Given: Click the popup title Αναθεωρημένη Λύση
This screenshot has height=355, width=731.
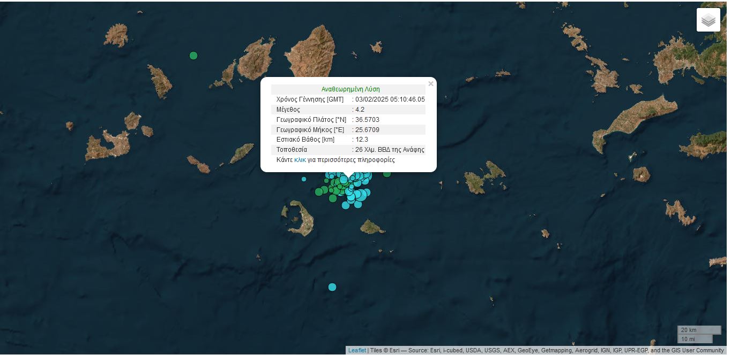Looking at the screenshot, I should (x=350, y=89).
